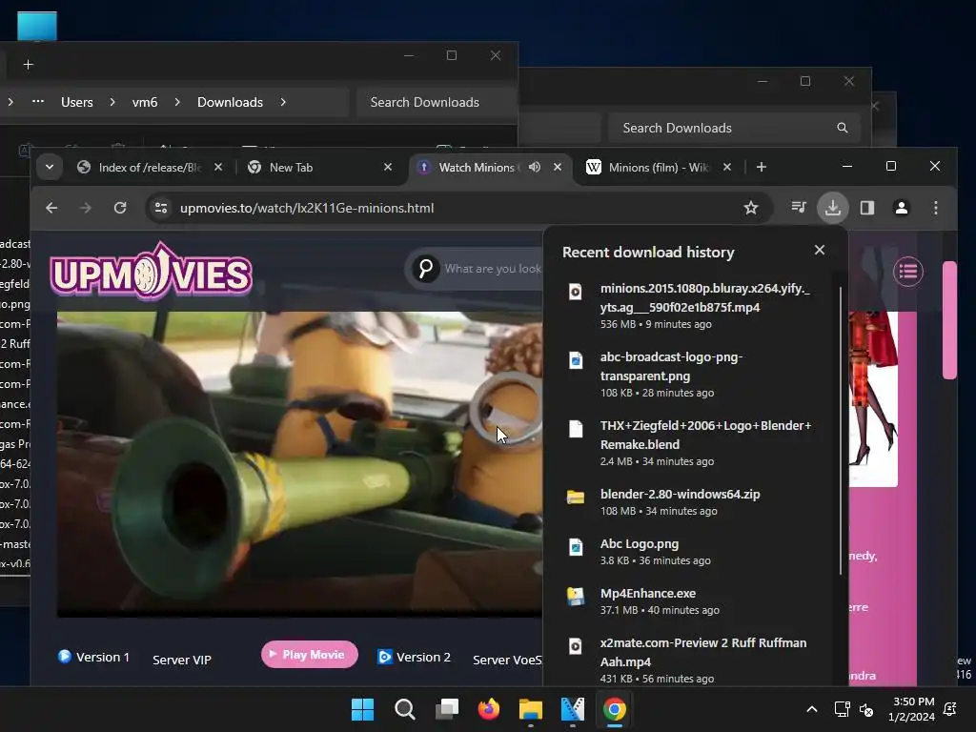
Task: Open taskbar Search
Action: pyautogui.click(x=404, y=709)
